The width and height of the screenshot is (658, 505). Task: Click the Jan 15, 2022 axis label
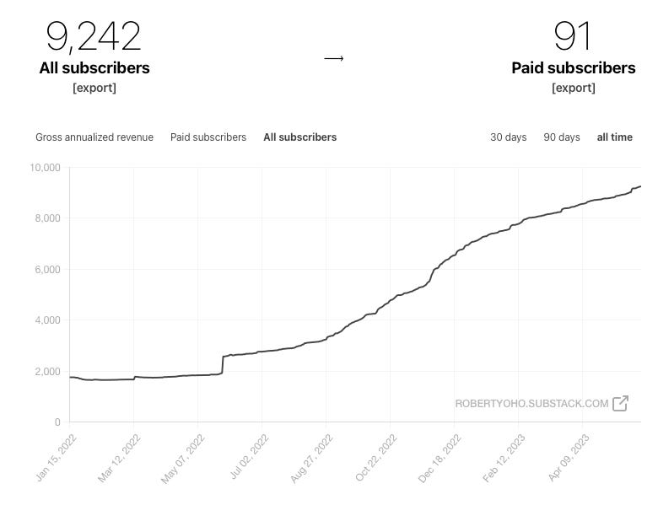(x=57, y=458)
